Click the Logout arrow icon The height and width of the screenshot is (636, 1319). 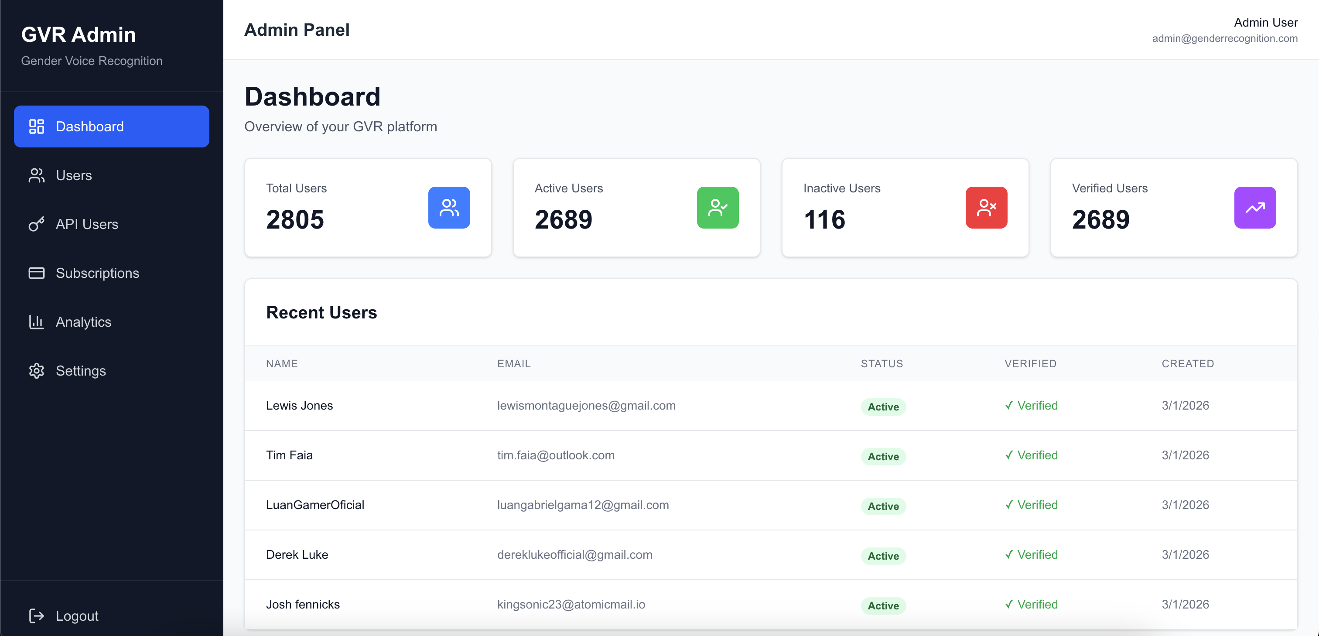coord(36,615)
